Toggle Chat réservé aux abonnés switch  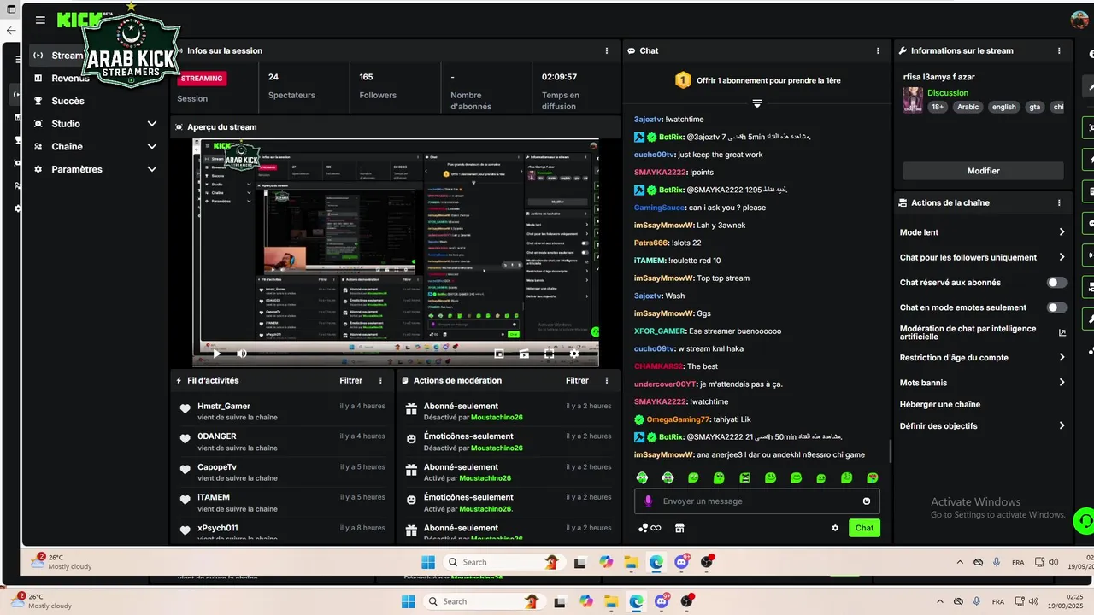1056,283
